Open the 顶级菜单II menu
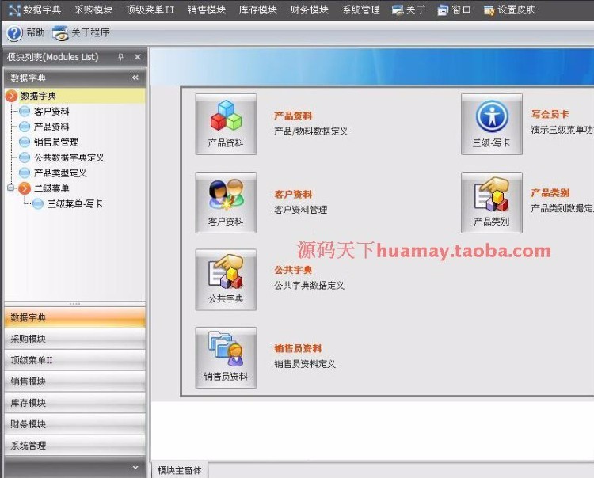The image size is (594, 478). pyautogui.click(x=150, y=9)
